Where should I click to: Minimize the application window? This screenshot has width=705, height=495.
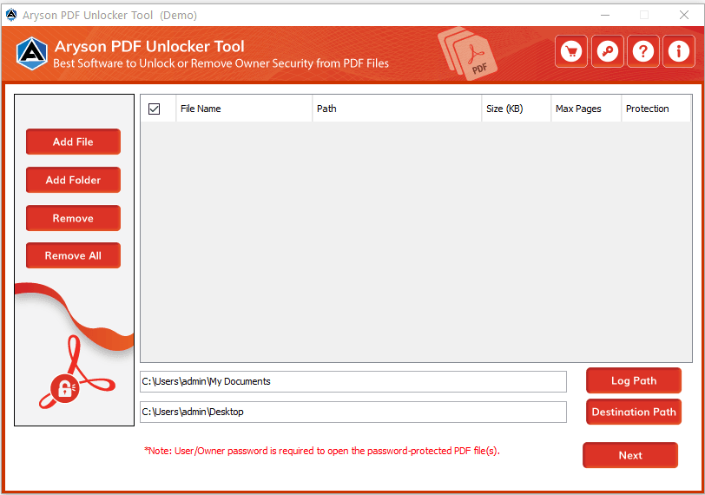click(605, 15)
